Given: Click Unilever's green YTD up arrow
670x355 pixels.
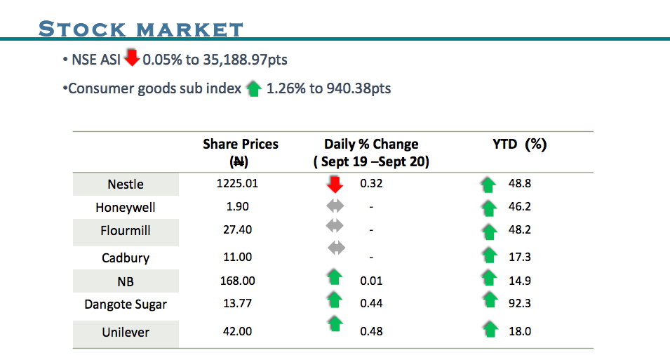Looking at the screenshot, I should pyautogui.click(x=489, y=328).
